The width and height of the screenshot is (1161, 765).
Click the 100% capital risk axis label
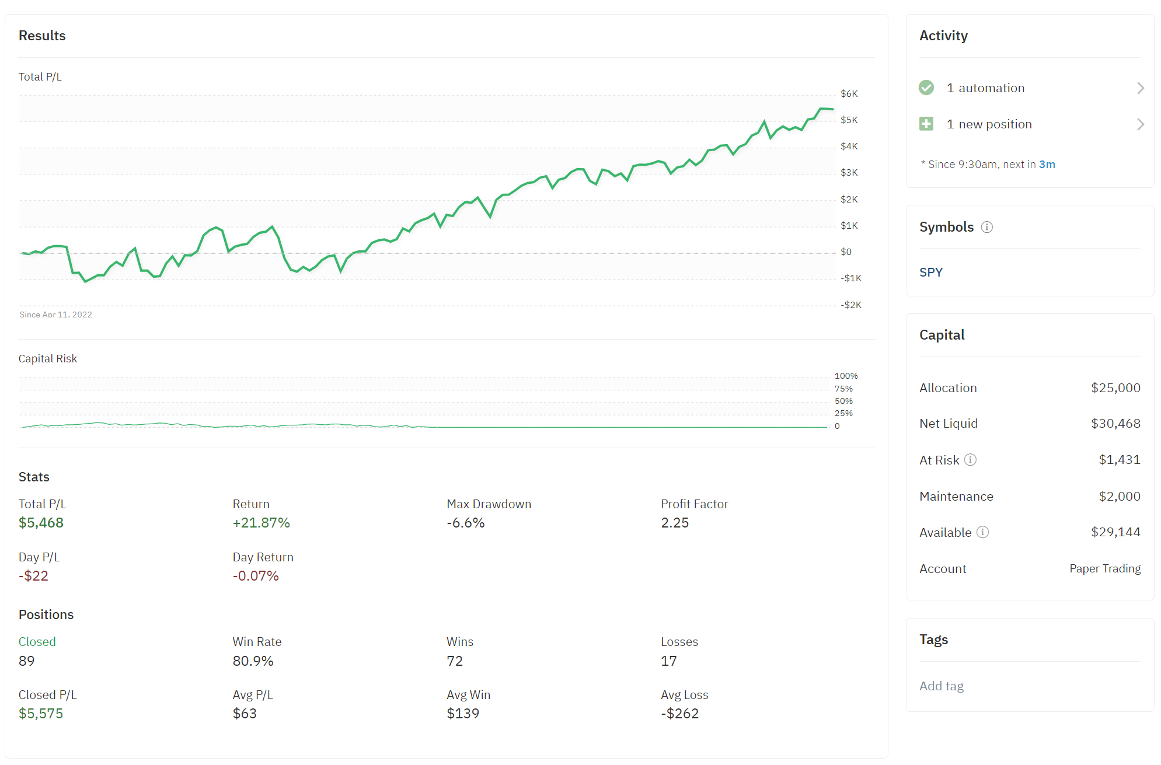[x=846, y=376]
